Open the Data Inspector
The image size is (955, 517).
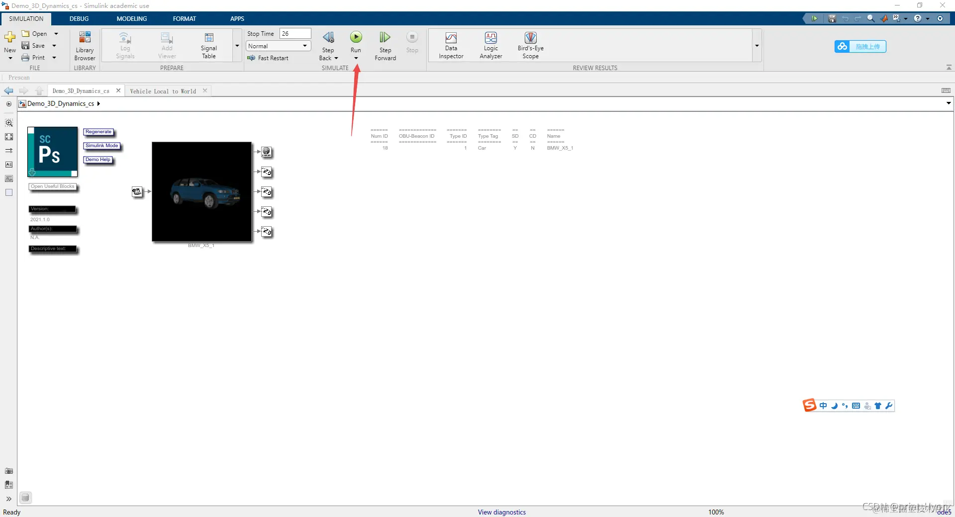[451, 45]
